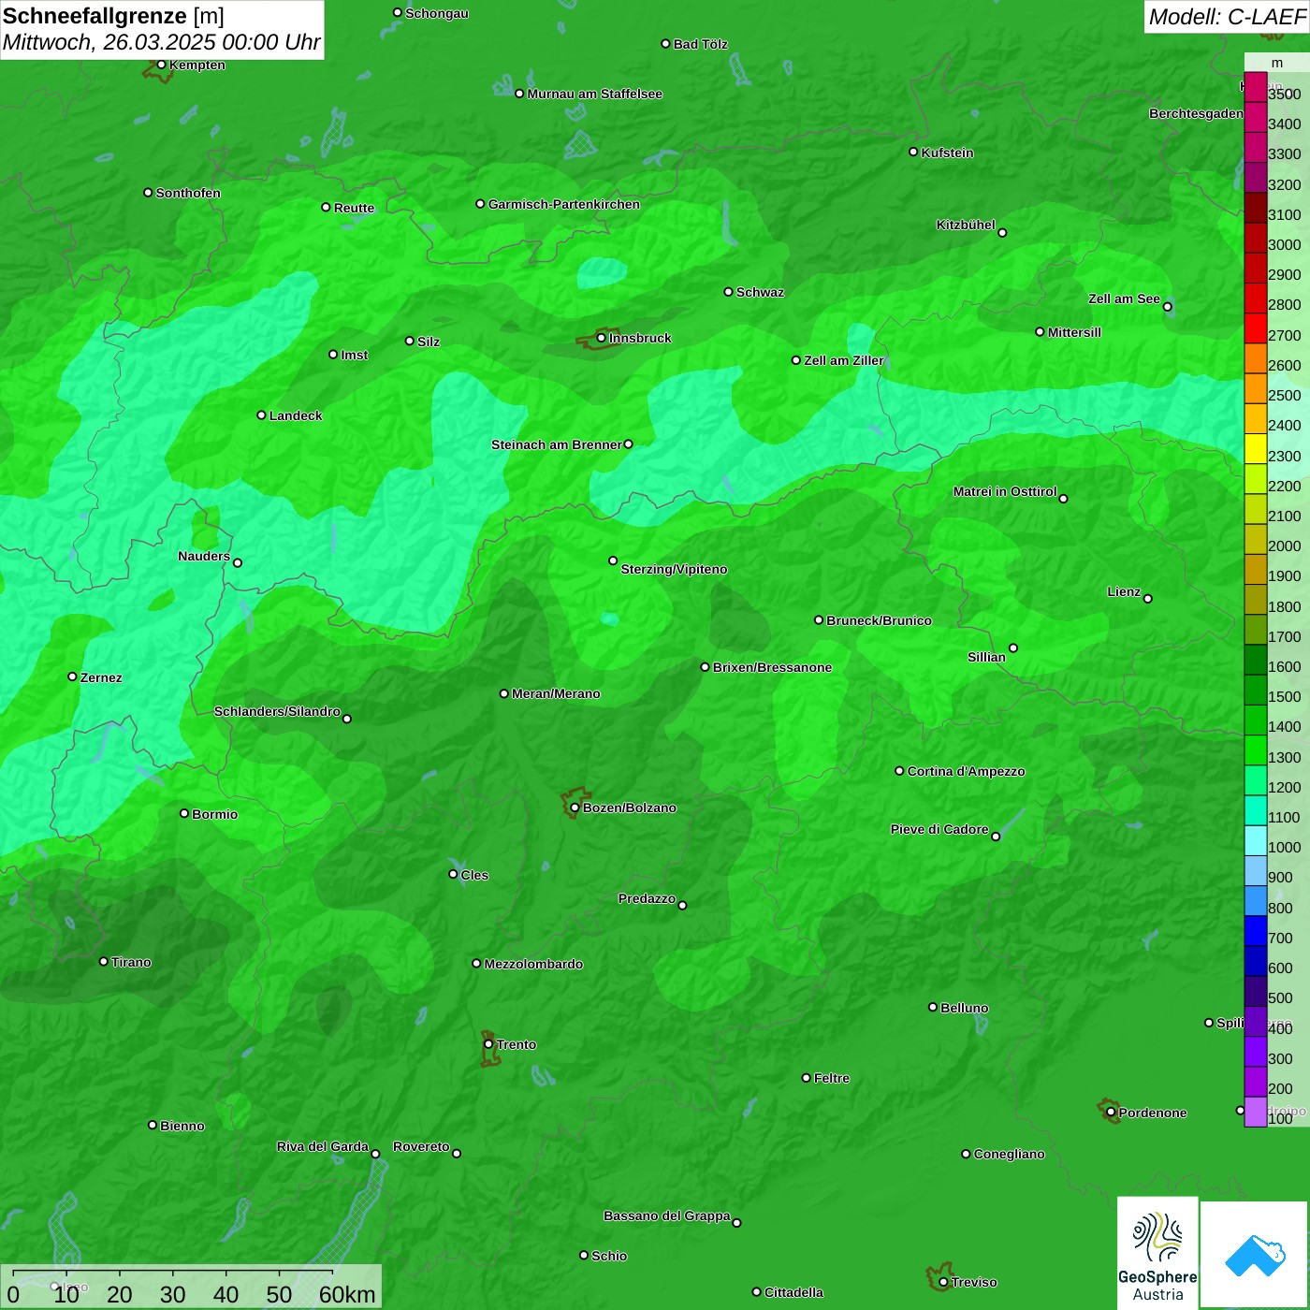
Task: Click the Bad Tölz label
Action: pos(700,44)
